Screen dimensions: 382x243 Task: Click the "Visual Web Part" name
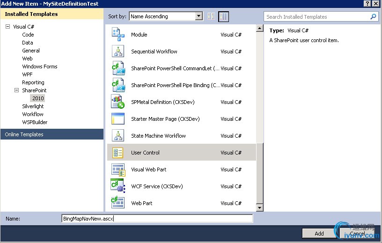(x=148, y=169)
